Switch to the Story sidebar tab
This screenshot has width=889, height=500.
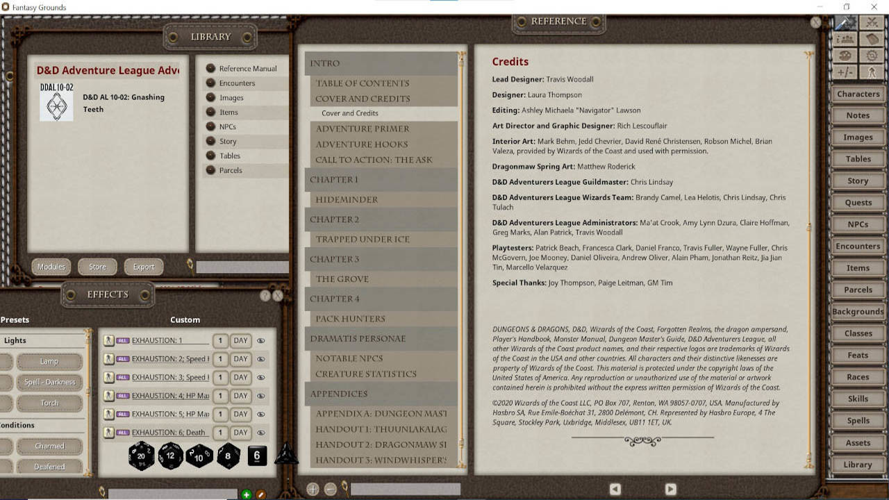tap(857, 181)
